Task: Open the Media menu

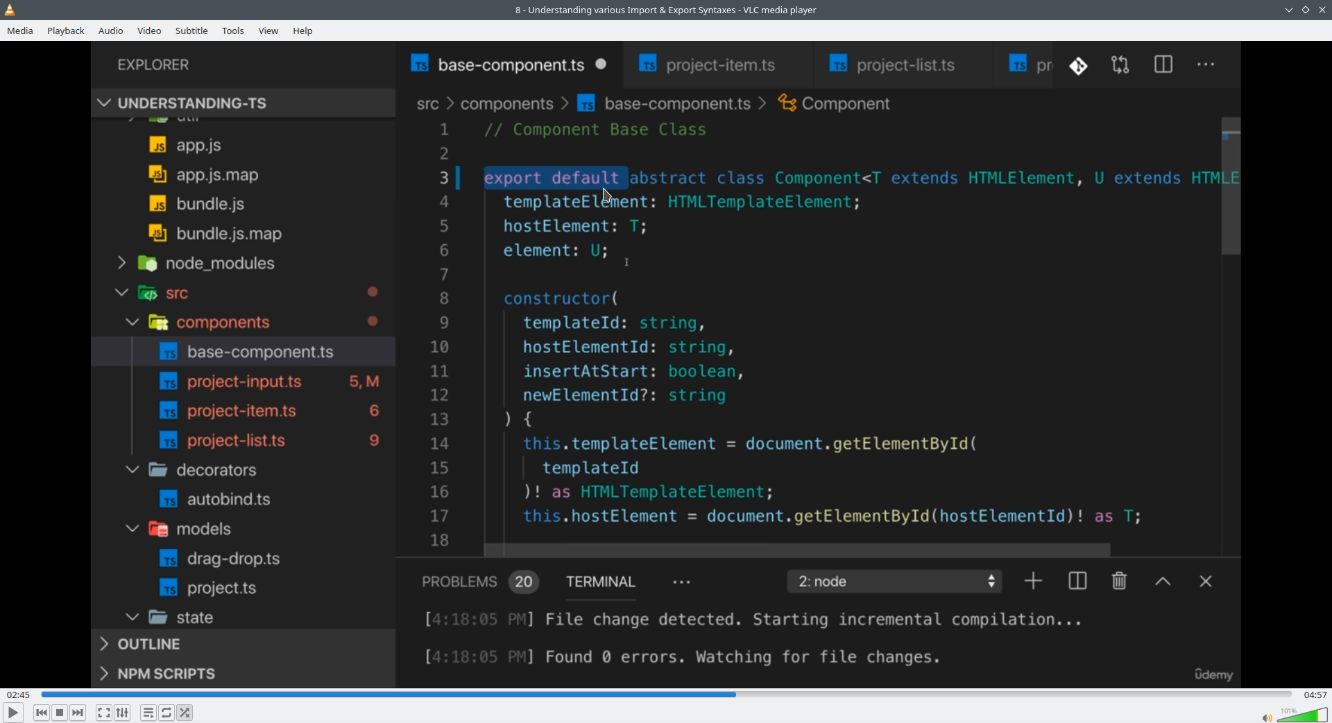Action: pos(20,31)
